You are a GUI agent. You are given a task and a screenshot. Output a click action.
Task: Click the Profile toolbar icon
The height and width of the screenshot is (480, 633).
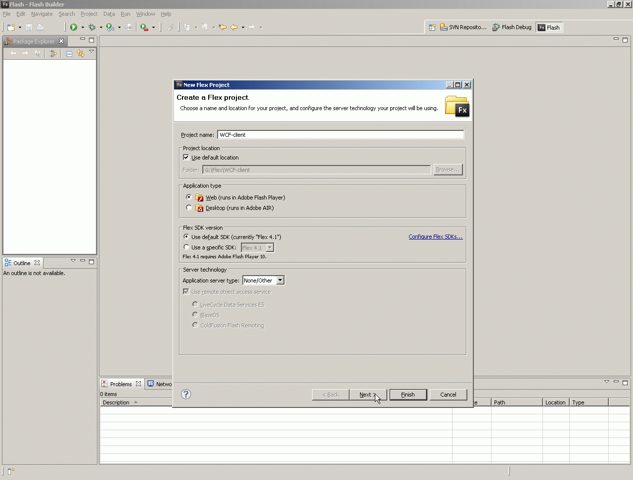[x=110, y=27]
